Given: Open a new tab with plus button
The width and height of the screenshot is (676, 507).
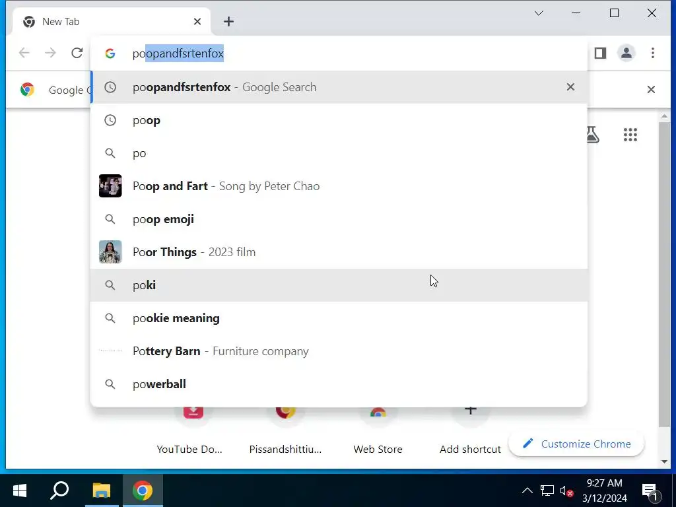Looking at the screenshot, I should click(228, 22).
